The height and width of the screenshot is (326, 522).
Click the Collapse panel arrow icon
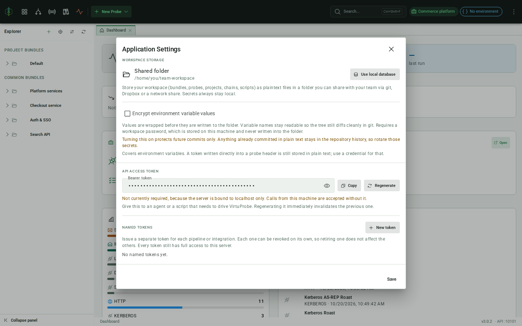point(6,320)
